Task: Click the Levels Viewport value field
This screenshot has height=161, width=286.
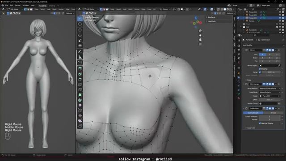Action: 270,116
